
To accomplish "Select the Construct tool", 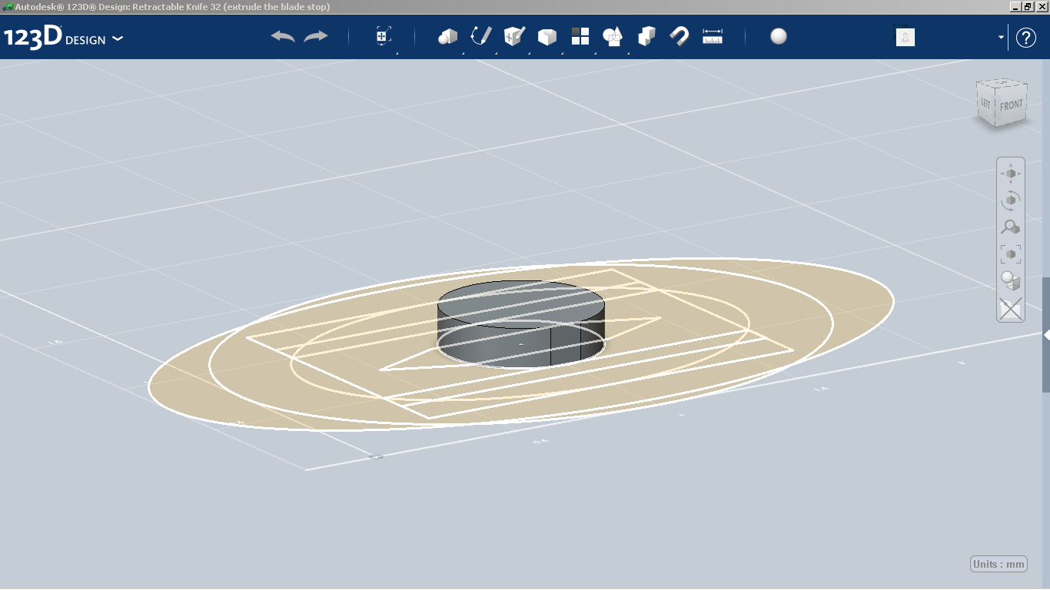I will pos(512,35).
